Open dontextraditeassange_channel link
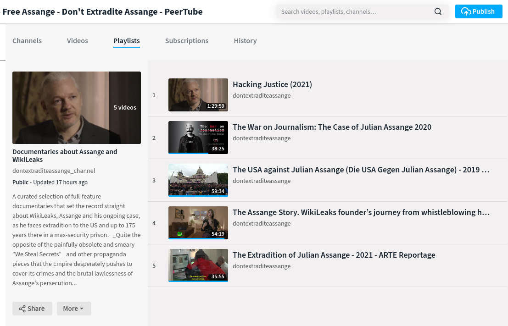Screen dimensions: 508x326 click(54, 171)
